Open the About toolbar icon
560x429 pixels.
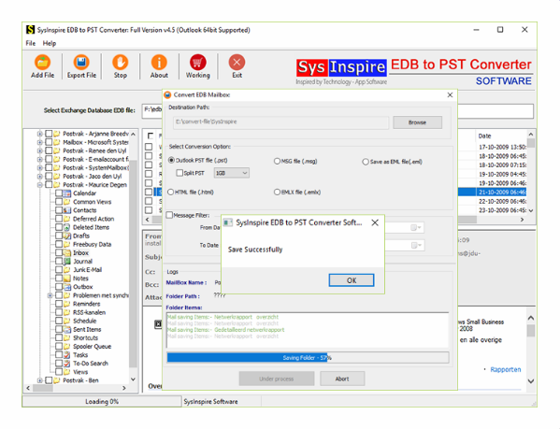pyautogui.click(x=159, y=62)
